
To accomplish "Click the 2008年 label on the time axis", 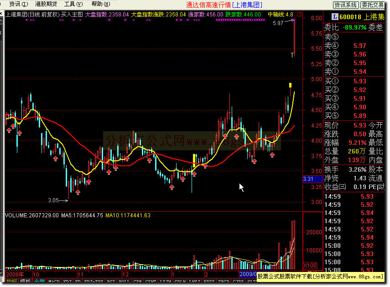I will point(15,275).
